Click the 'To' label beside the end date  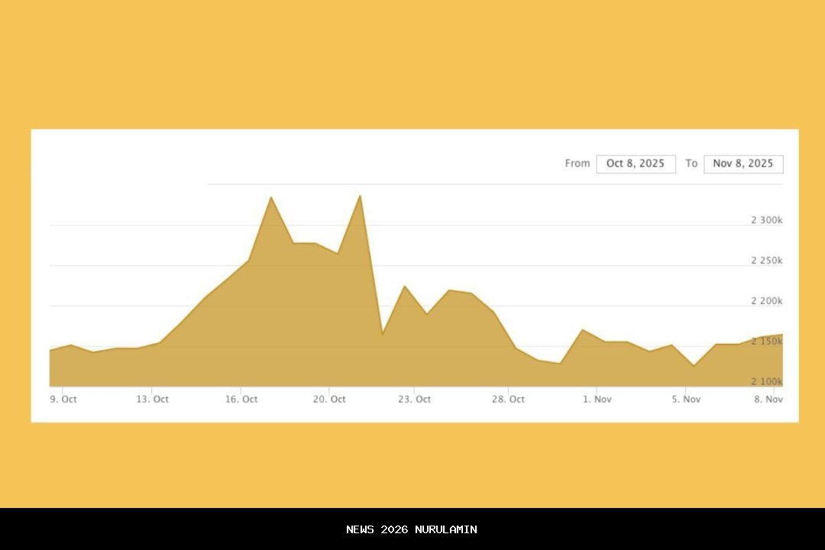coord(691,163)
